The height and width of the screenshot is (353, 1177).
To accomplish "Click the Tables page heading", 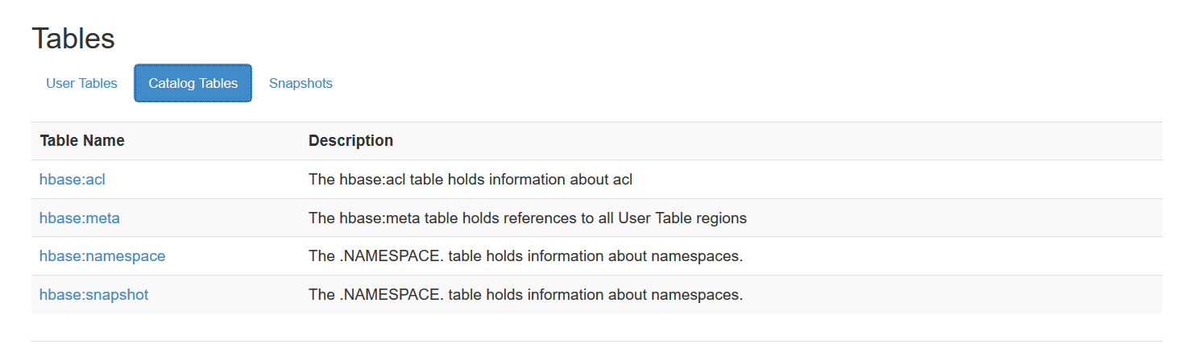I will pyautogui.click(x=73, y=39).
